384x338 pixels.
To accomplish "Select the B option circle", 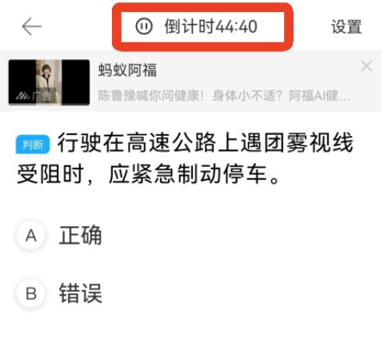I will tap(31, 293).
